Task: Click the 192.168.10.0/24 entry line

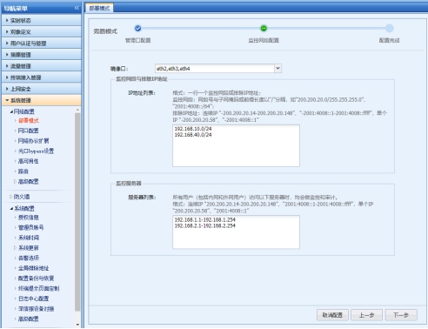Action: point(193,129)
